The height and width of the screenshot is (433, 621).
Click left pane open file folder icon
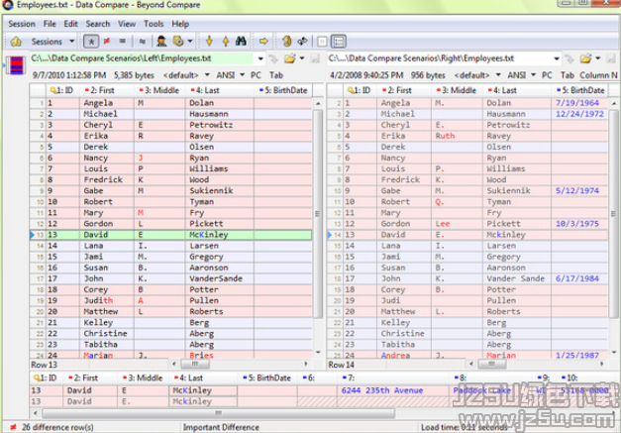click(x=290, y=58)
